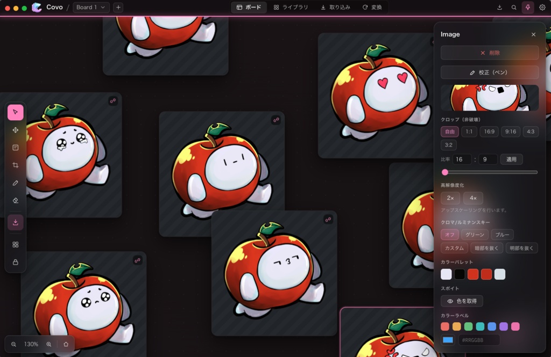Screen dimensions: 551x357
Task: Choose the 明部を抜く option
Action: (521, 248)
